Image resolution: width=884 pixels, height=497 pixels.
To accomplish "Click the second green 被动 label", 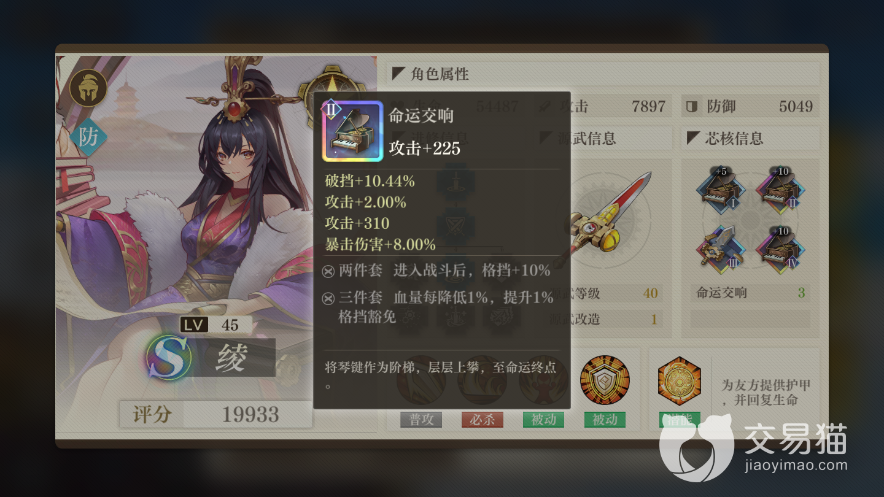I will click(x=605, y=420).
